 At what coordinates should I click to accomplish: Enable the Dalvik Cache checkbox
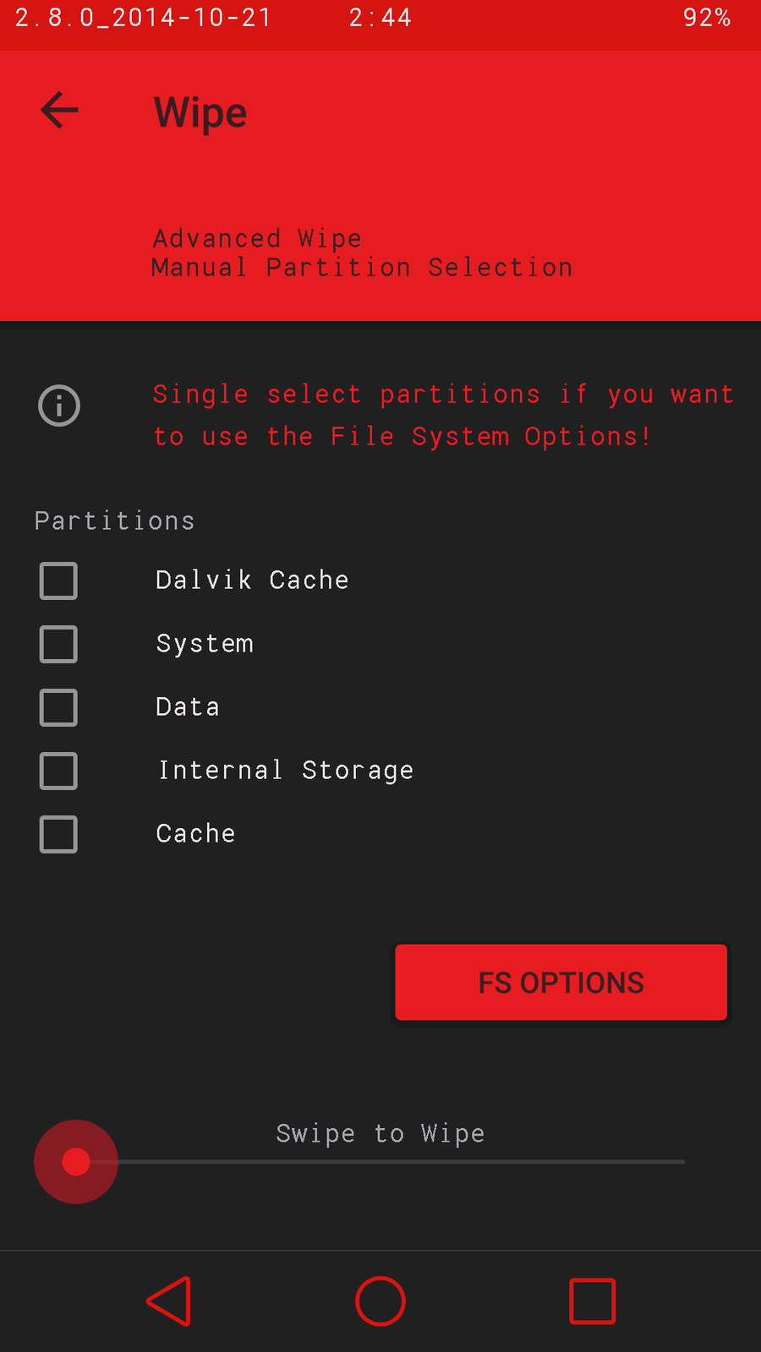point(58,581)
